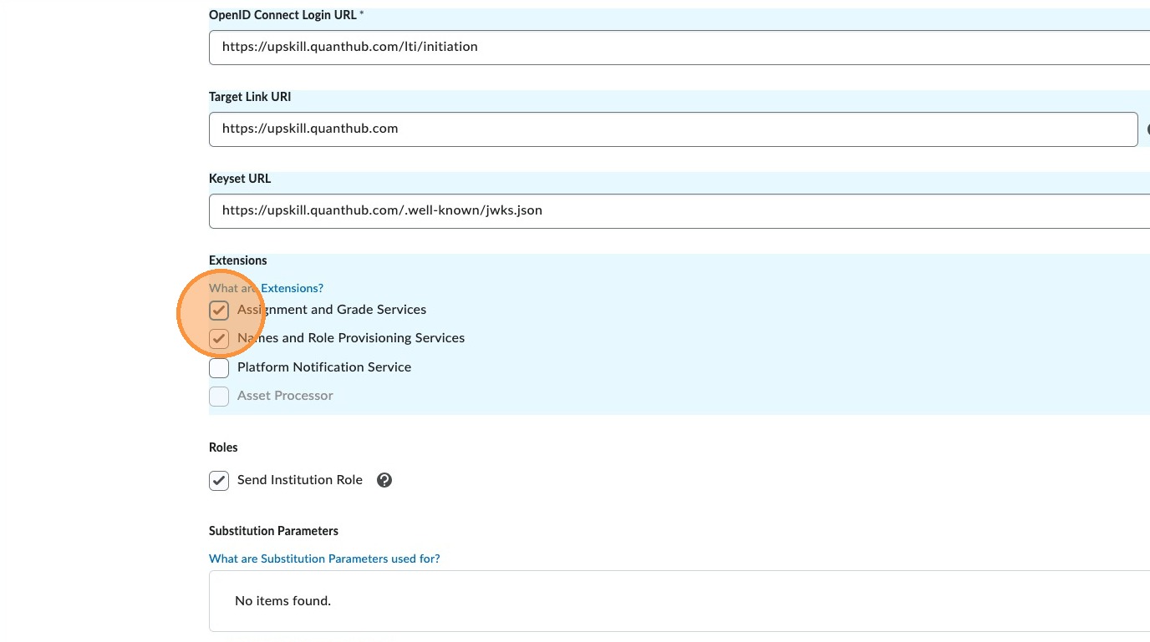Screen dimensions: 1150x642
Task: Uncheck the Assignment and Grade Services checkbox
Action: (x=219, y=310)
